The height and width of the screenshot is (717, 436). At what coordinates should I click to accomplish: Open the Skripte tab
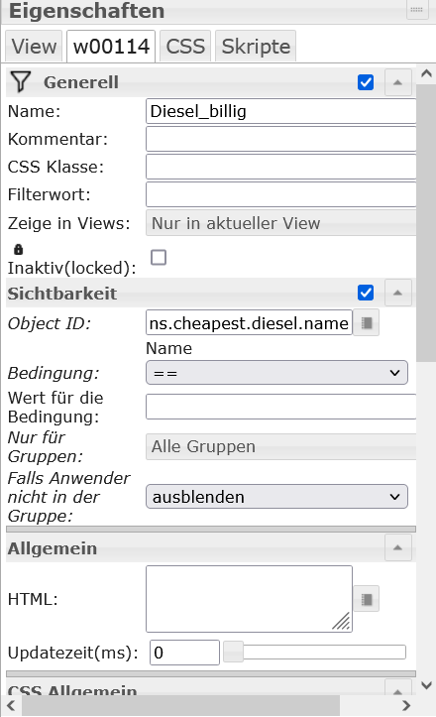256,47
